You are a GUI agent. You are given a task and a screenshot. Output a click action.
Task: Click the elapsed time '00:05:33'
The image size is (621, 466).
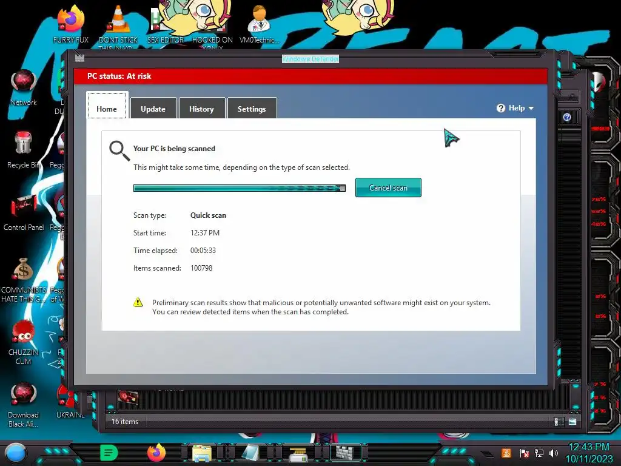coord(203,251)
